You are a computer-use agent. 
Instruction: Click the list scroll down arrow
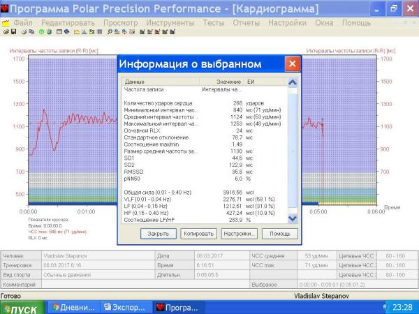293,218
